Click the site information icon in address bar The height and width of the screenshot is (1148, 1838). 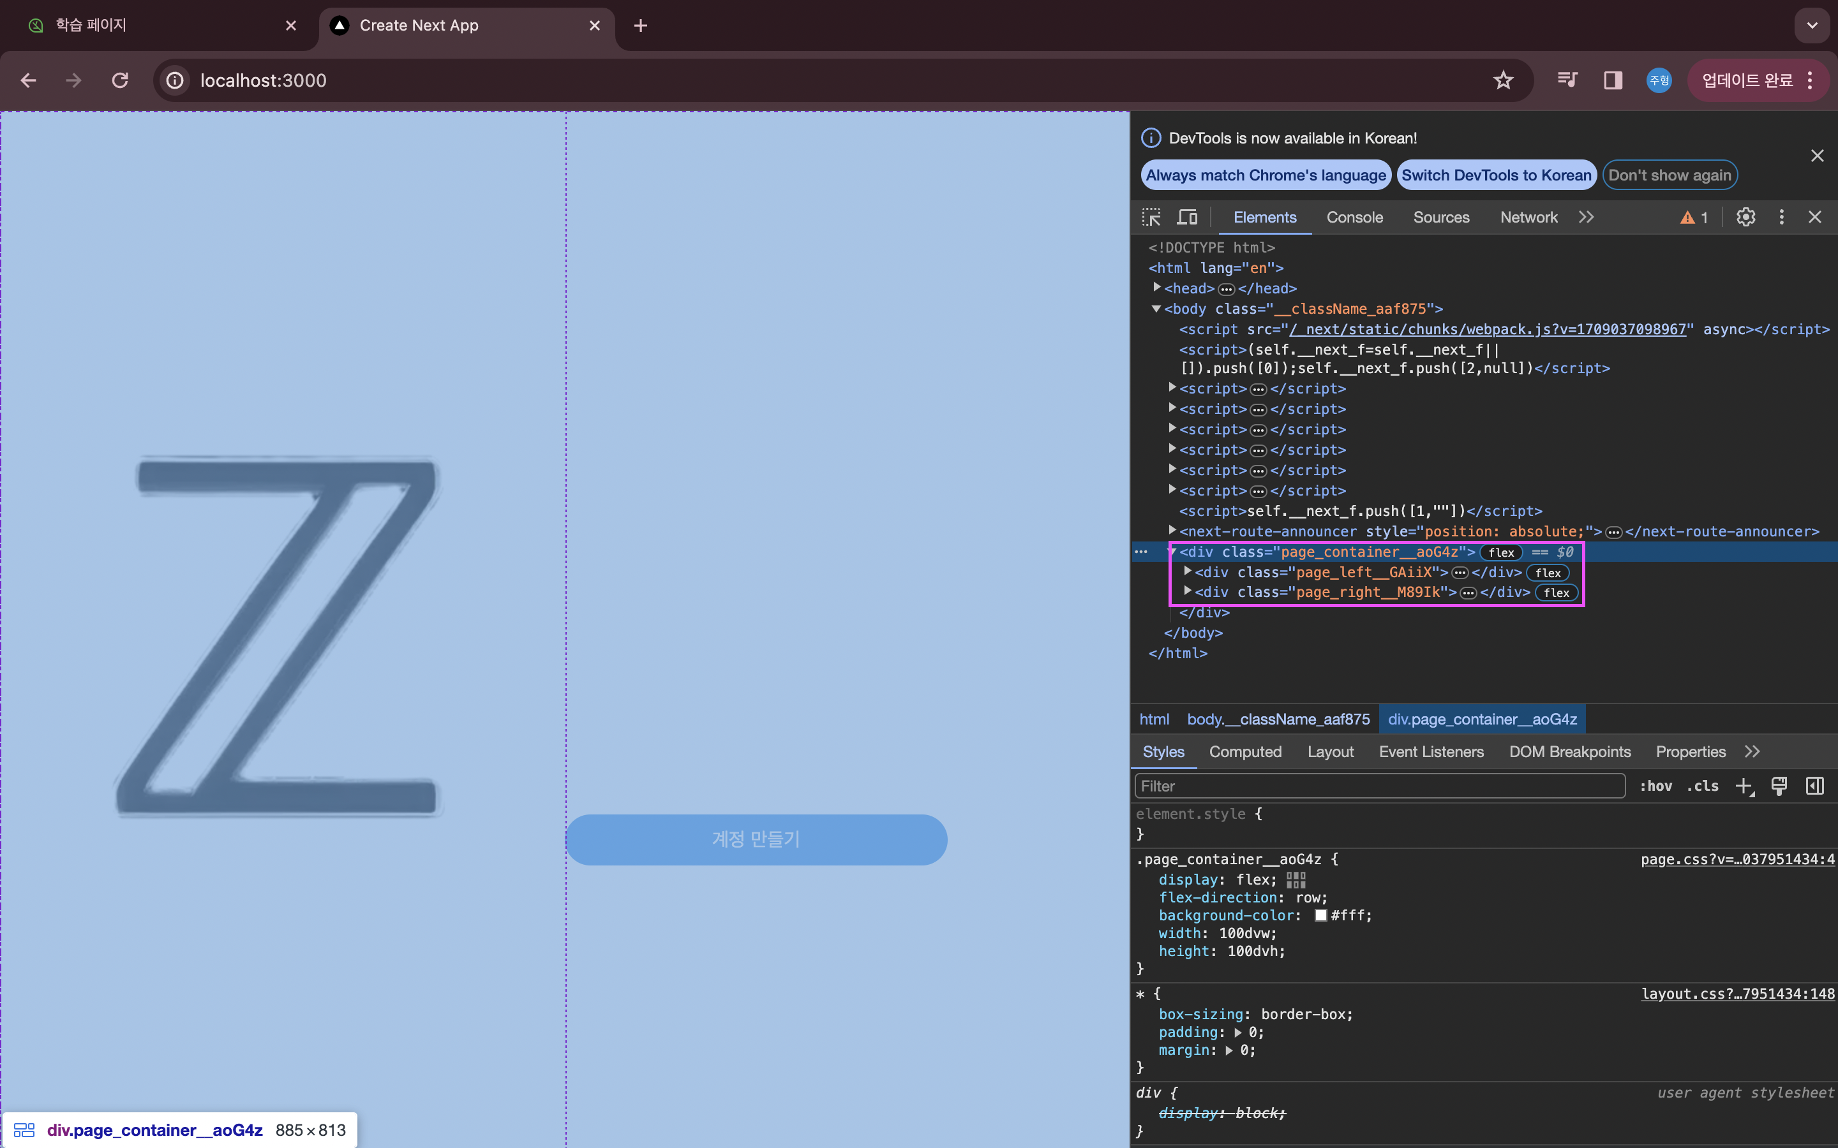click(x=176, y=80)
